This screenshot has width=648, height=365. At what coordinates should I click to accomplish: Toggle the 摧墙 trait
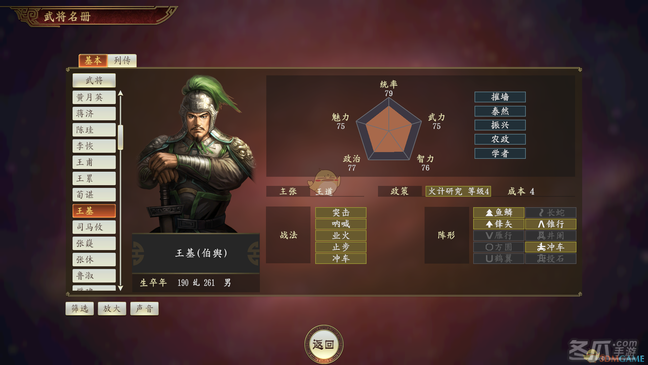[500, 97]
